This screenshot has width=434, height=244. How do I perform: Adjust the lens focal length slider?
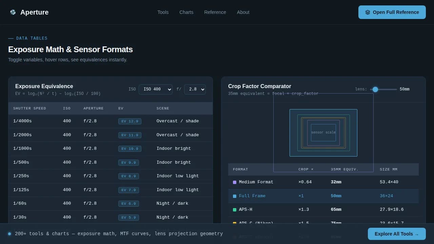pyautogui.click(x=383, y=89)
